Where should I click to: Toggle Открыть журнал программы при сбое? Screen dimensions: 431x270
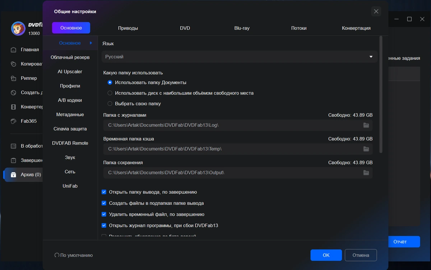pos(104,225)
